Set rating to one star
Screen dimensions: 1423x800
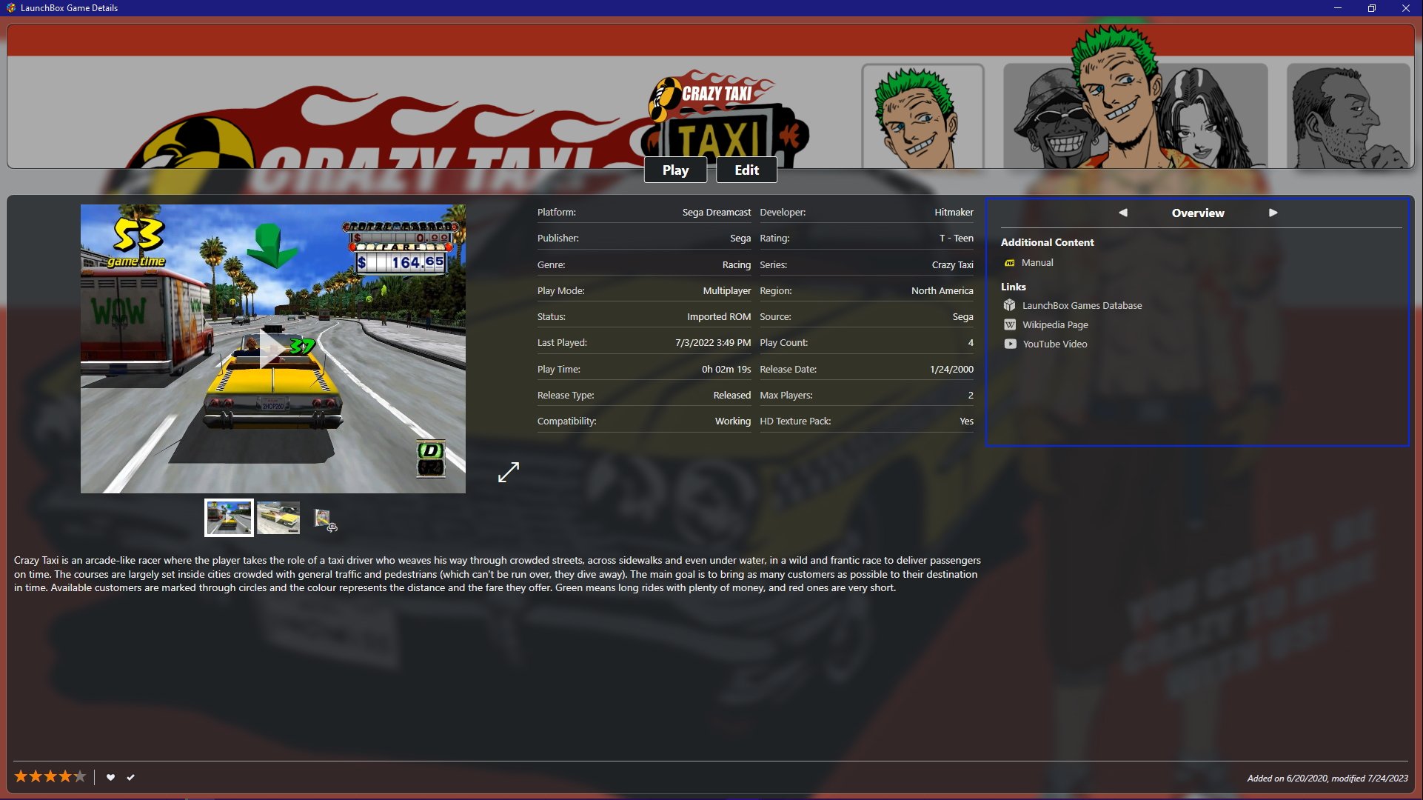click(21, 776)
